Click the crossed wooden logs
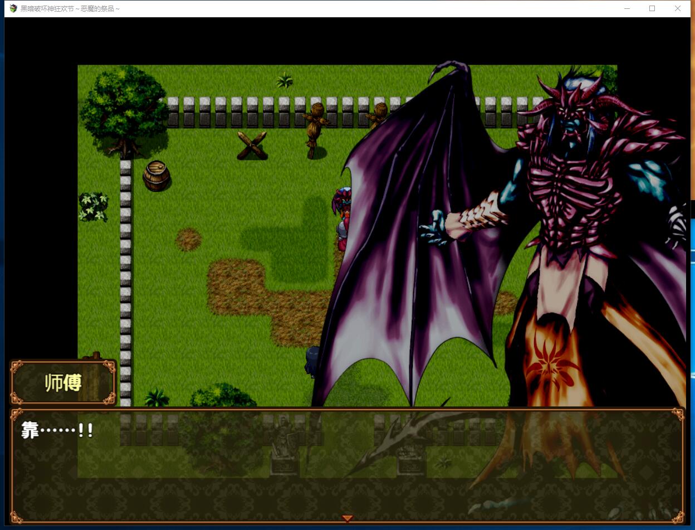This screenshot has height=530, width=695. 252,146
